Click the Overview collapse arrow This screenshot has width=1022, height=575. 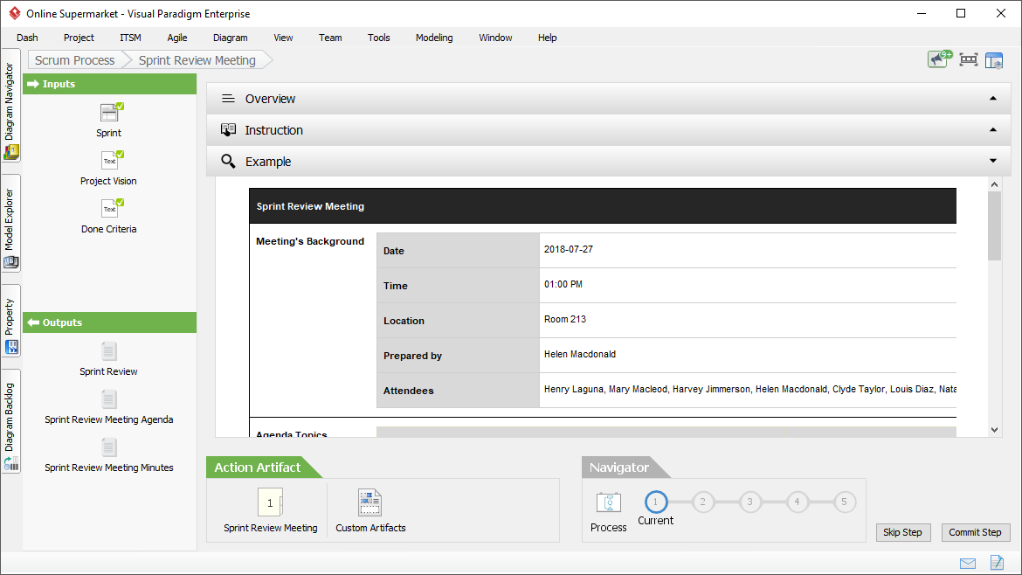992,99
